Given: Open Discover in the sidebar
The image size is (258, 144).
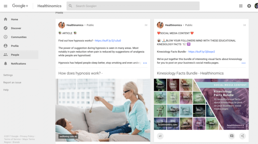Looking at the screenshot, I should (16, 28).
